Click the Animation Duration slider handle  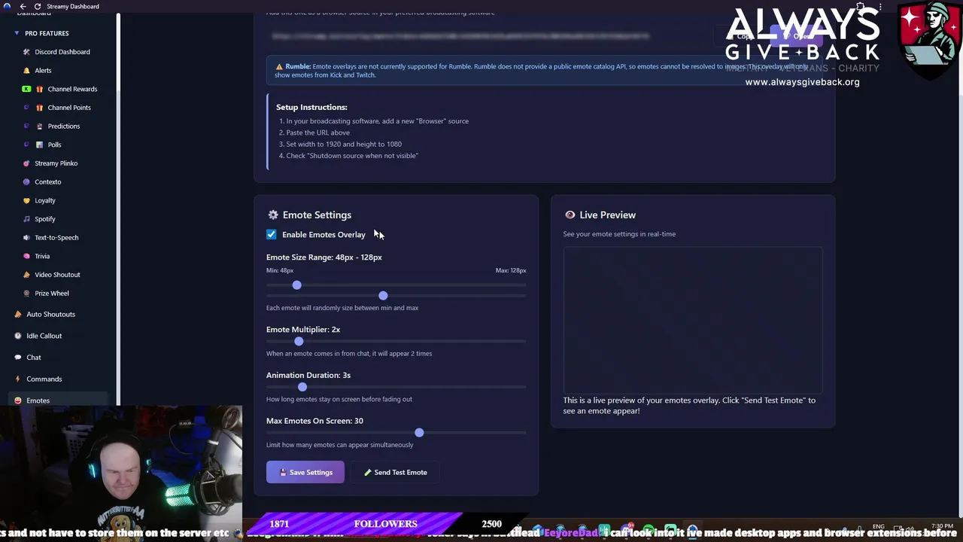coord(302,387)
